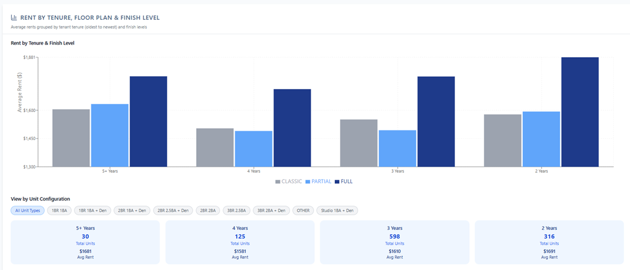This screenshot has height=270, width=630.
Task: Choose the 1BR 1BA + Den chip
Action: click(x=92, y=211)
